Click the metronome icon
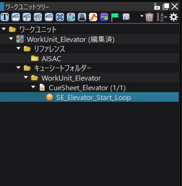Image resolution: width=182 pixels, height=186 pixels. (82, 17)
